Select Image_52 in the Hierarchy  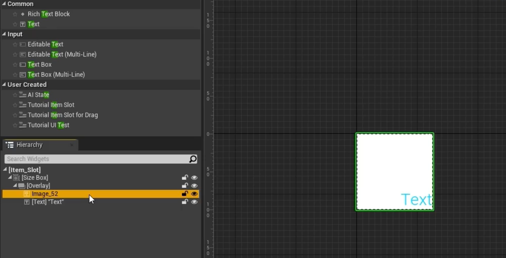coord(101,194)
